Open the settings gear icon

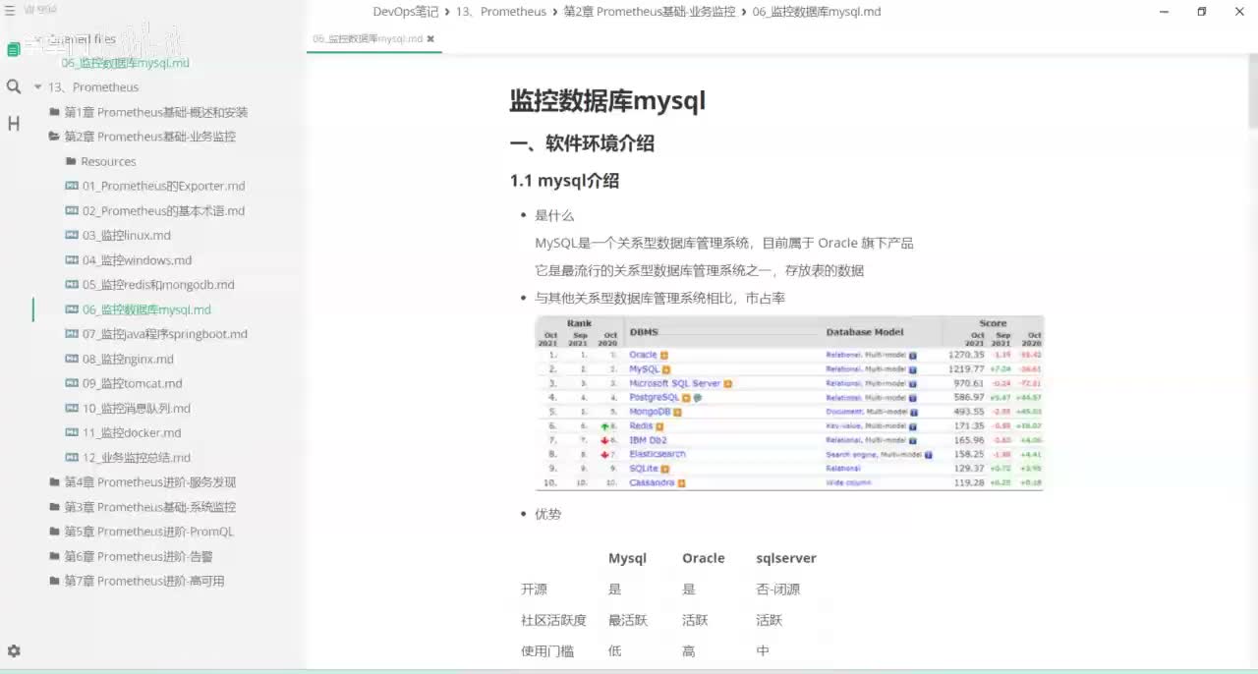click(x=14, y=650)
